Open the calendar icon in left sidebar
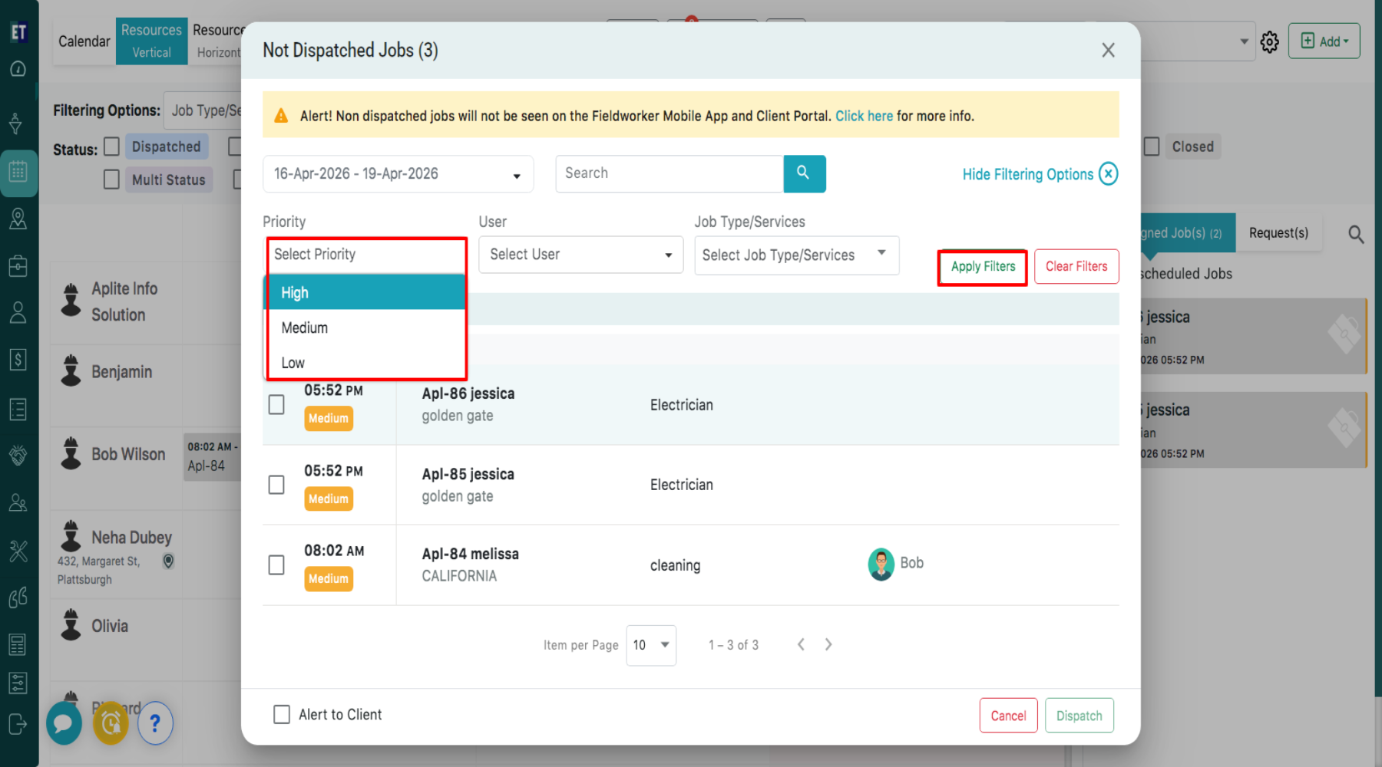 (18, 172)
